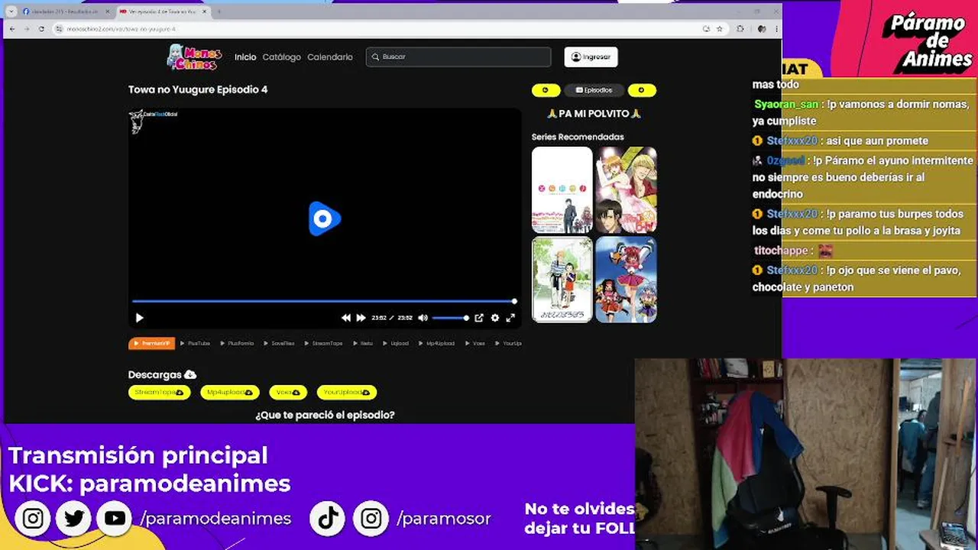Image resolution: width=978 pixels, height=550 pixels.
Task: Go to next episode with yellow right arrow
Action: [642, 90]
